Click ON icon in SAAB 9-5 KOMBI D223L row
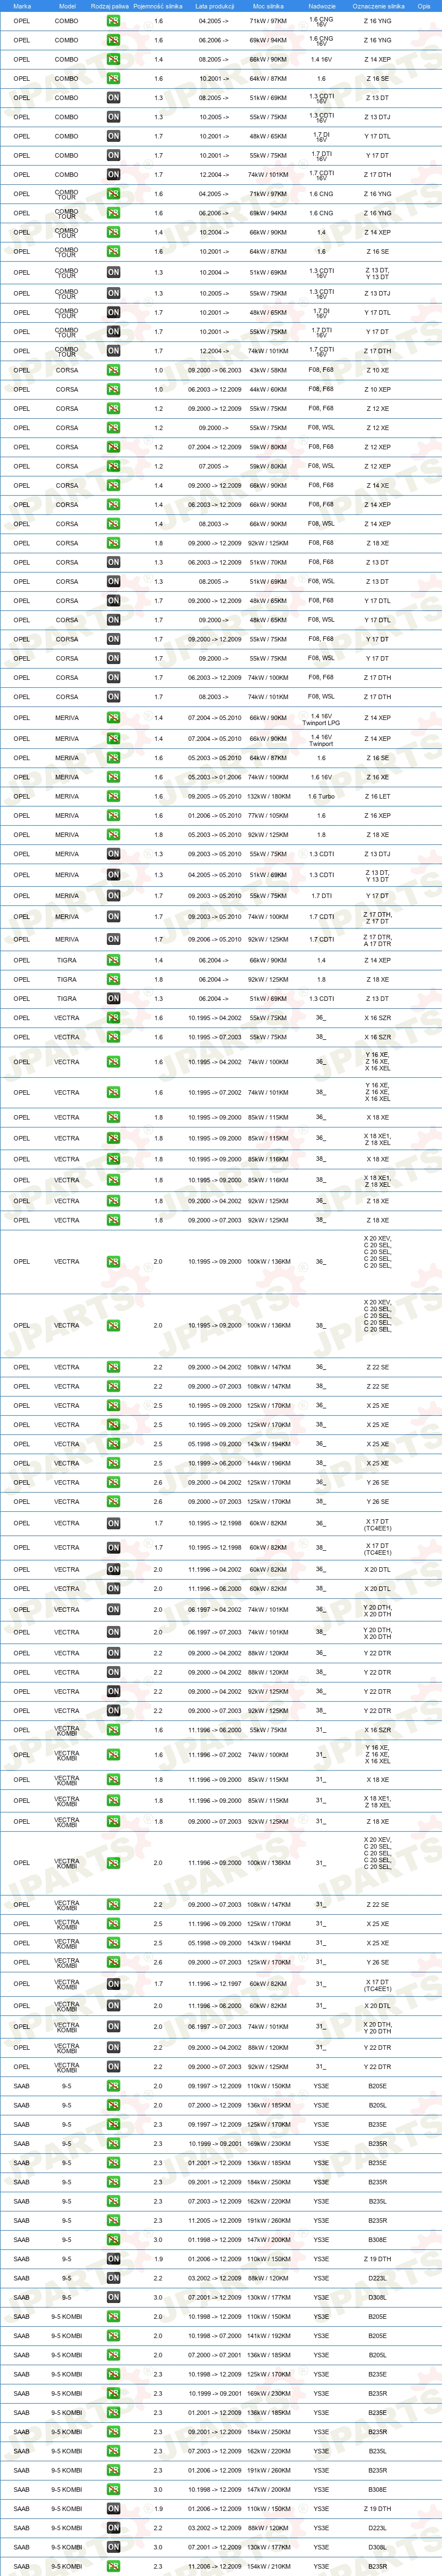 point(113,2527)
